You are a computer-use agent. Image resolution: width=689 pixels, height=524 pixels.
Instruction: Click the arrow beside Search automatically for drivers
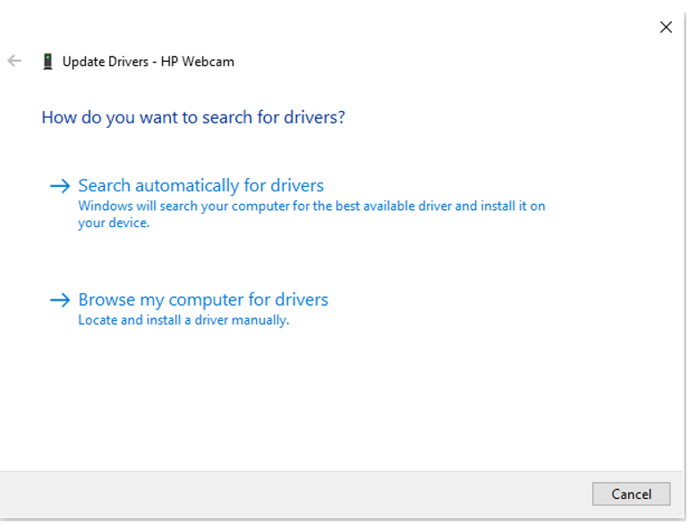60,186
